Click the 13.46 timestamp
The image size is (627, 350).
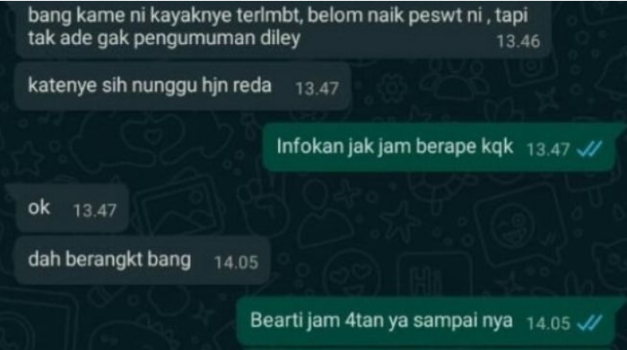tap(518, 42)
